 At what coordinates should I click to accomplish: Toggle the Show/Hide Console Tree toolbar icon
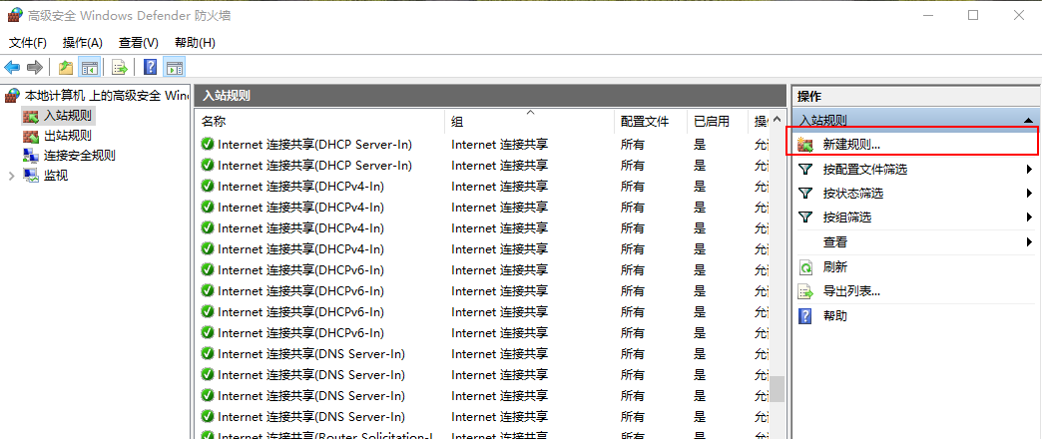89,67
